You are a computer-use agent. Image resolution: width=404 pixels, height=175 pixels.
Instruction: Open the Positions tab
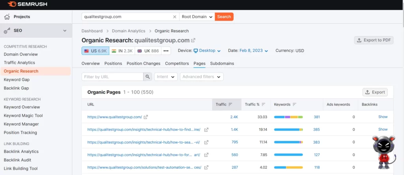[113, 64]
